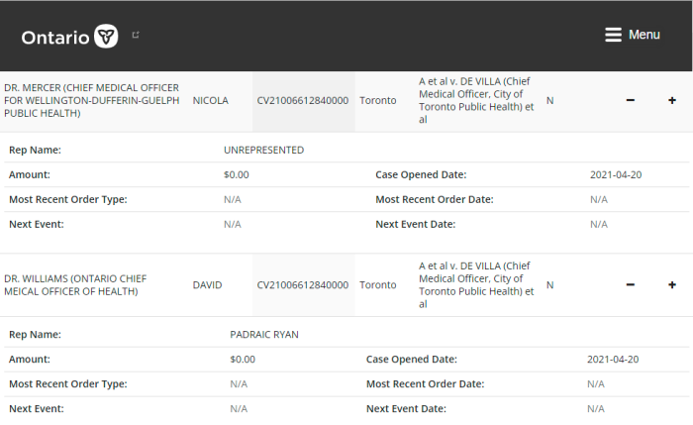Select case number in Nicola Mercer row
The width and height of the screenshot is (693, 425).
pyautogui.click(x=303, y=100)
